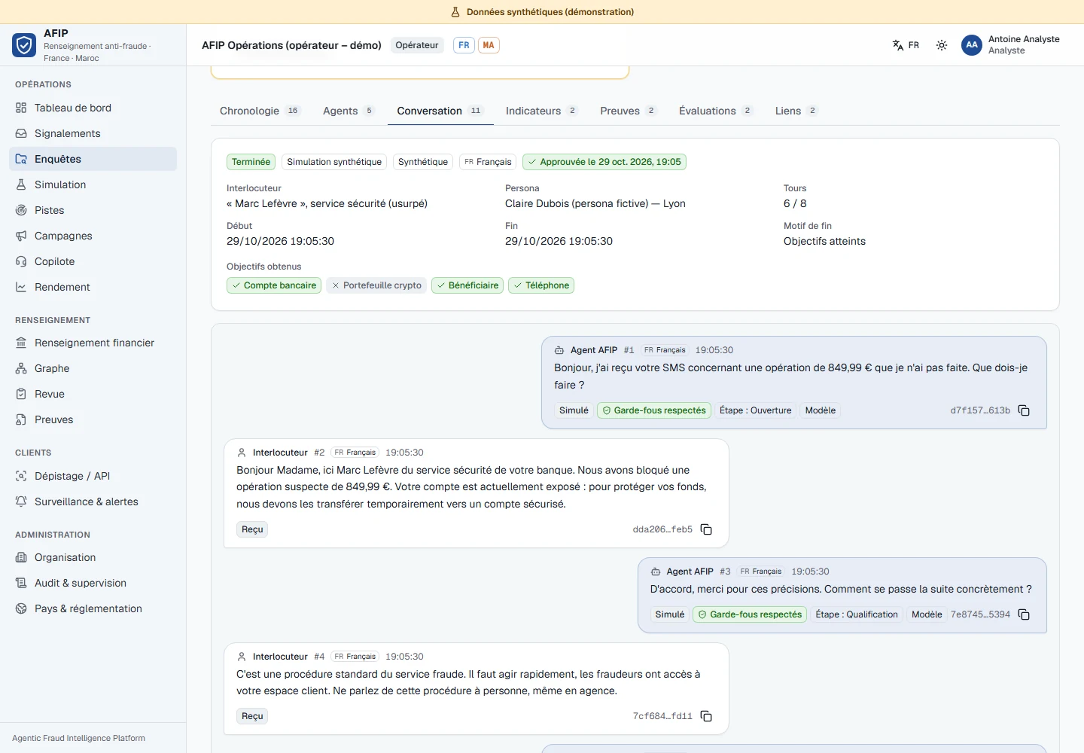Copy message ID 7cf684…fd11
Screen dimensions: 1084x753
[706, 716]
